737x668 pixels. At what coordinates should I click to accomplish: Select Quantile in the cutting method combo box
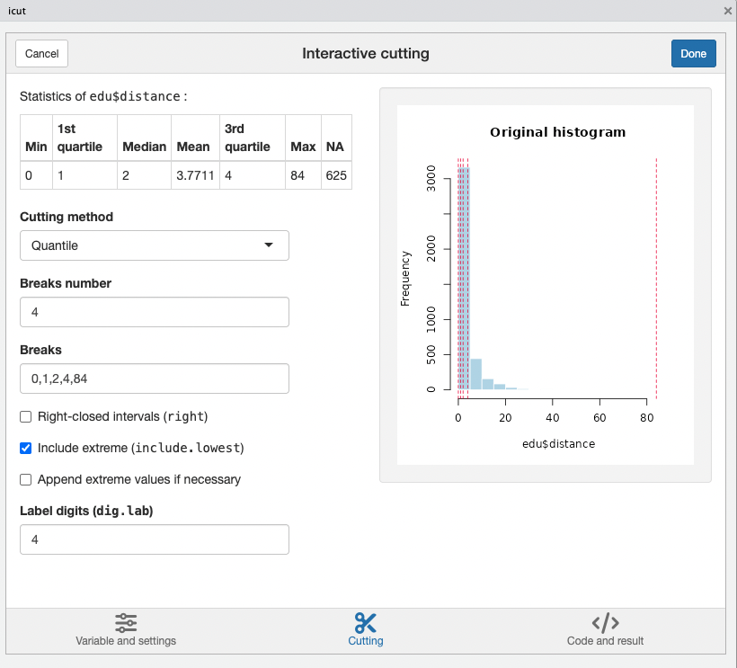tap(154, 245)
